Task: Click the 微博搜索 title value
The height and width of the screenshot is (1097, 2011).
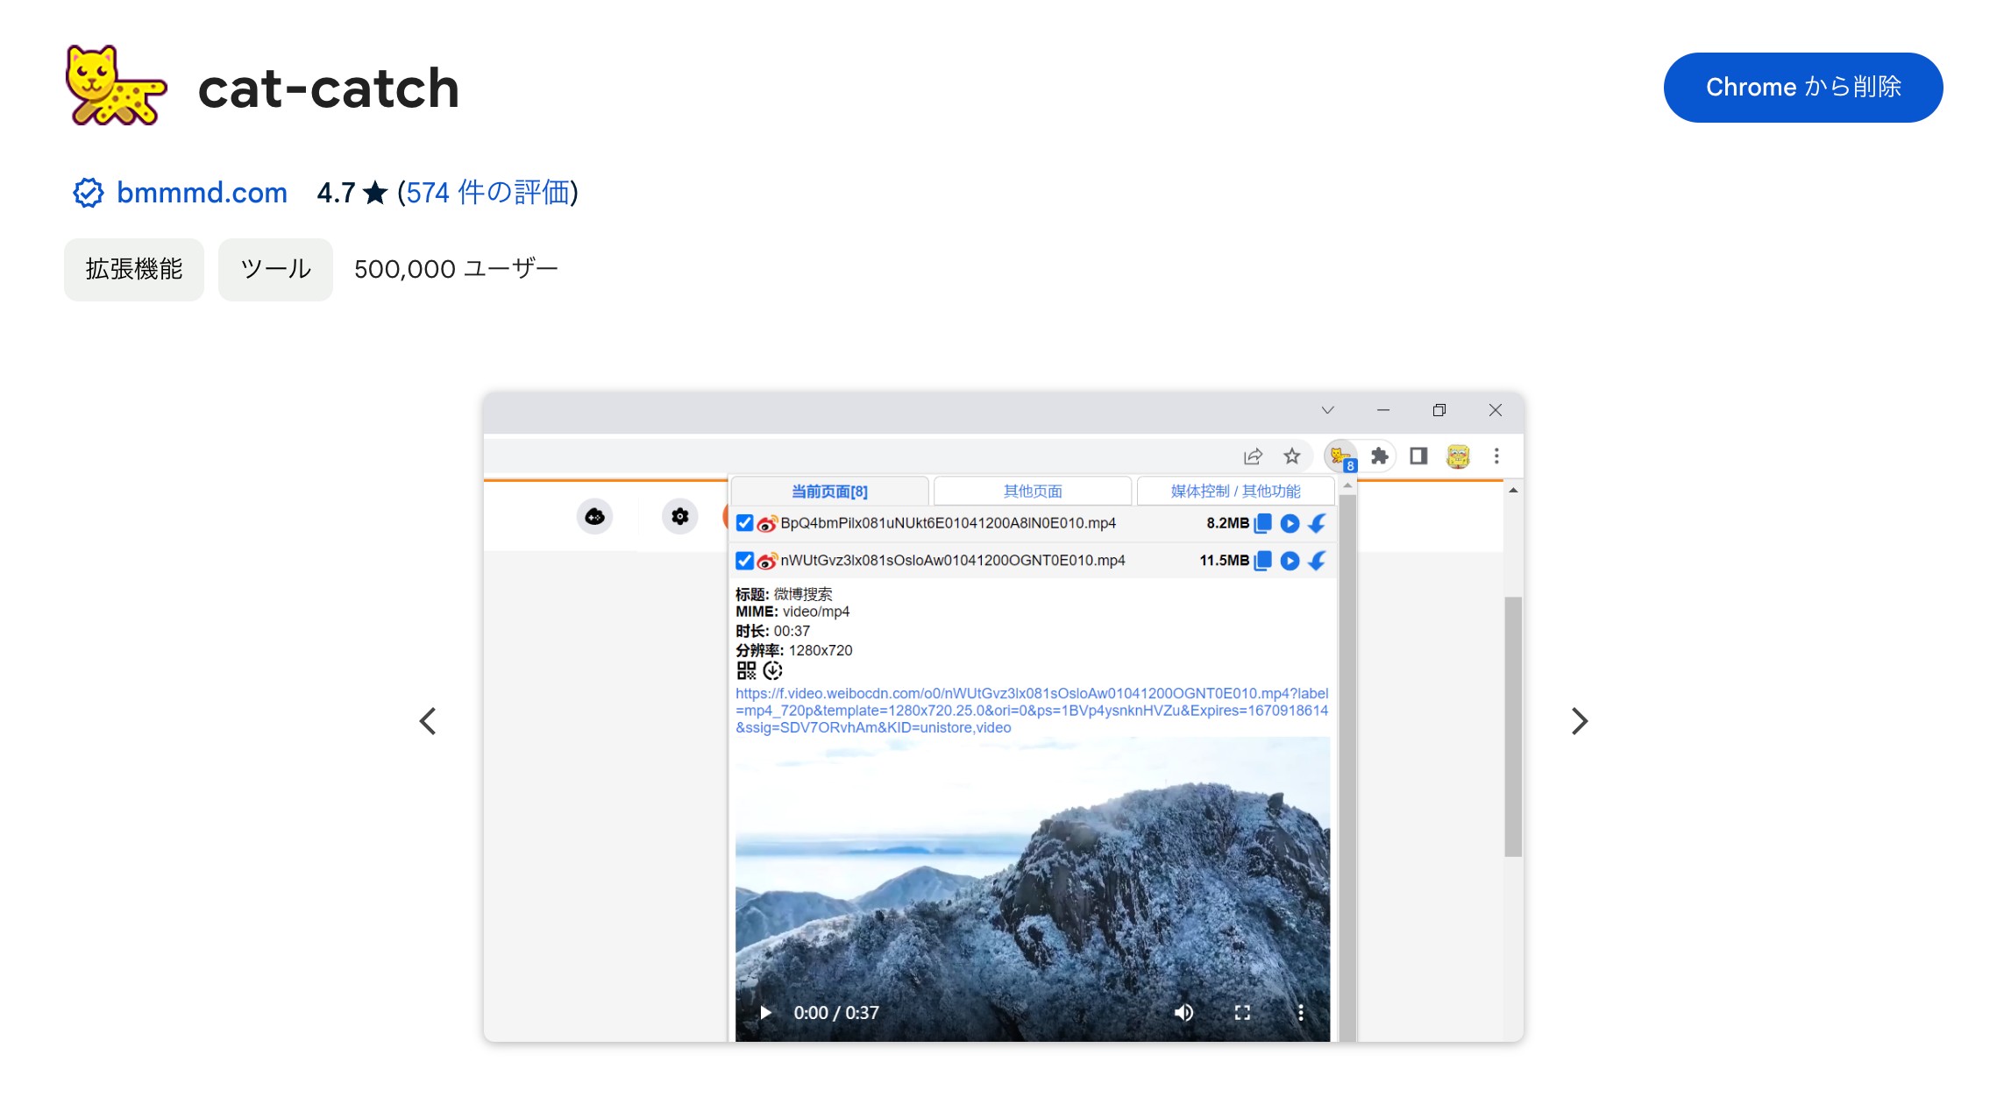Action: (803, 594)
